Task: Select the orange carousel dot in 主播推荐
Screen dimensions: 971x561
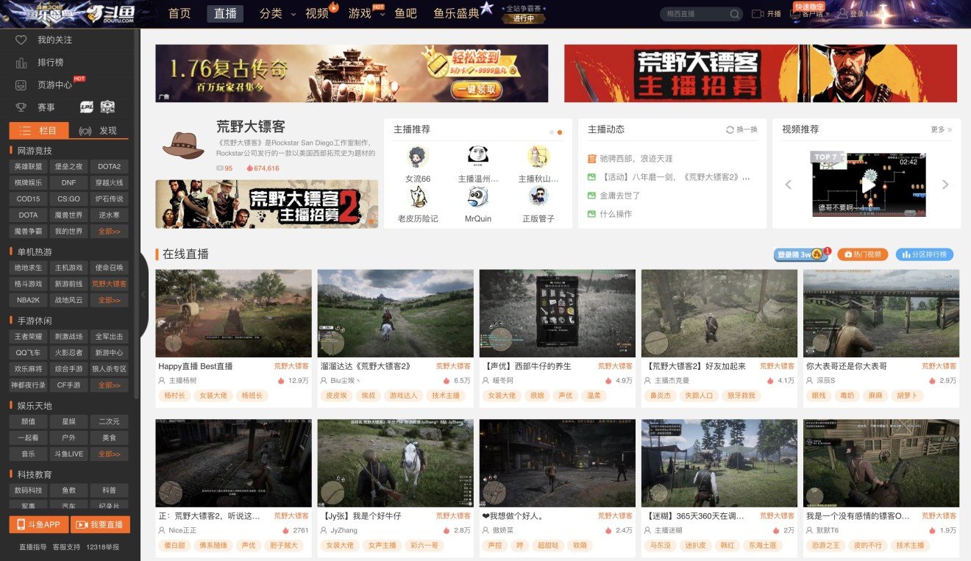Action: pyautogui.click(x=560, y=132)
